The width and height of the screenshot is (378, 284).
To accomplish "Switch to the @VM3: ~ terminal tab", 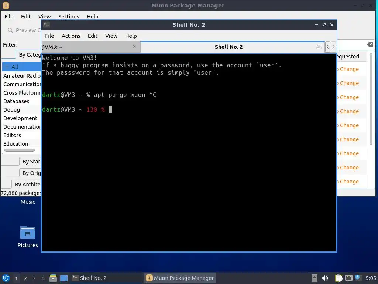I will tap(91, 47).
